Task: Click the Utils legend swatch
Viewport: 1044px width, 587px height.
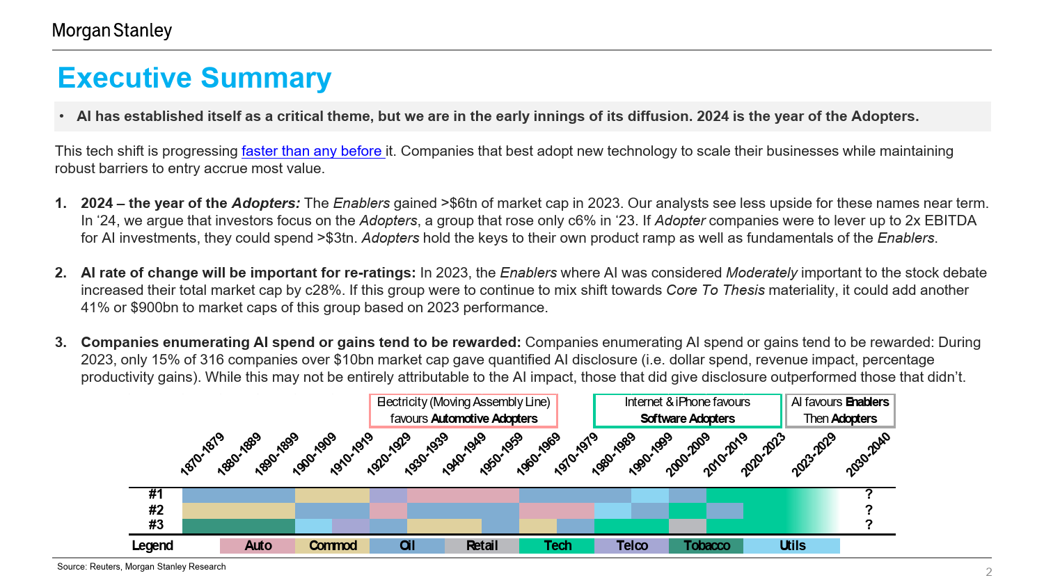Action: [x=792, y=546]
